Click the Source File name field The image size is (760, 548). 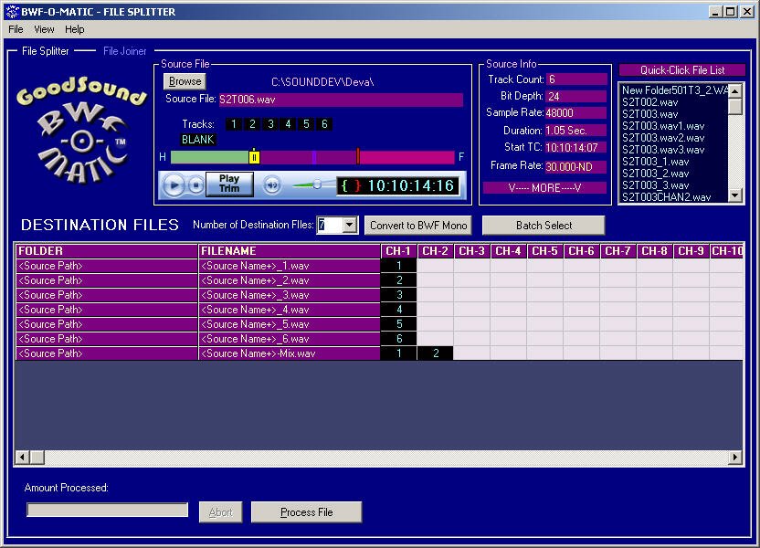pos(341,100)
